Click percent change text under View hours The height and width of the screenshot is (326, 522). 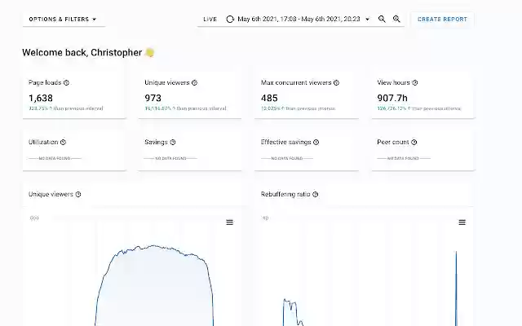point(418,108)
